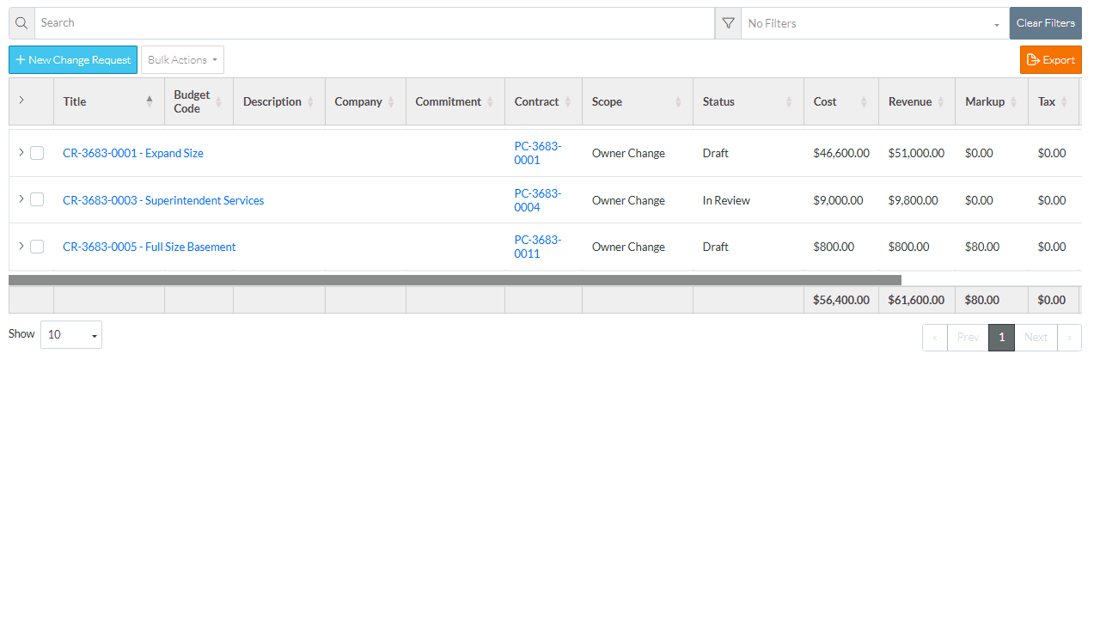
Task: Sort by Company column arrows
Action: click(x=391, y=101)
